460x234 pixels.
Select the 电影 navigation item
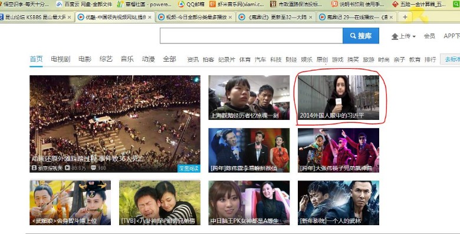pos(85,59)
